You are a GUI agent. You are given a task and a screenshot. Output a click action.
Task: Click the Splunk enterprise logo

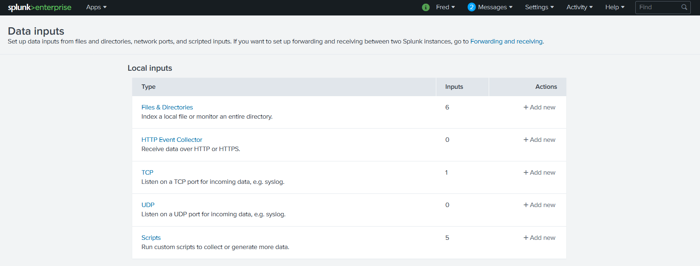tap(40, 7)
